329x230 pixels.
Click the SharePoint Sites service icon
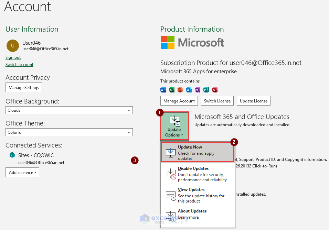click(12, 155)
